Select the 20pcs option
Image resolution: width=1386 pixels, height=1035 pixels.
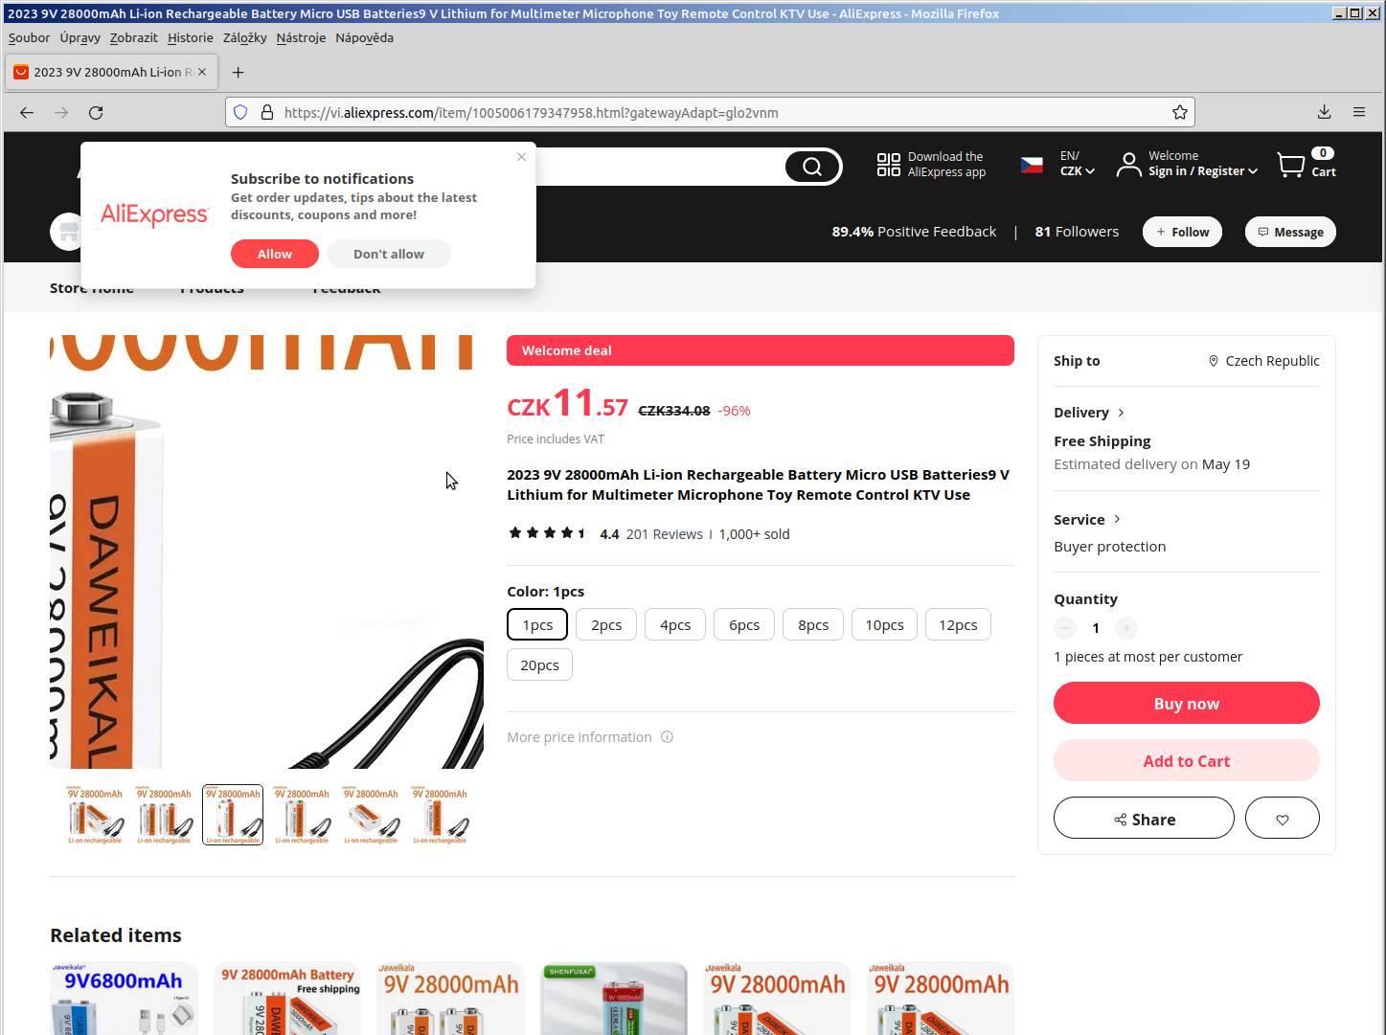coord(539,664)
